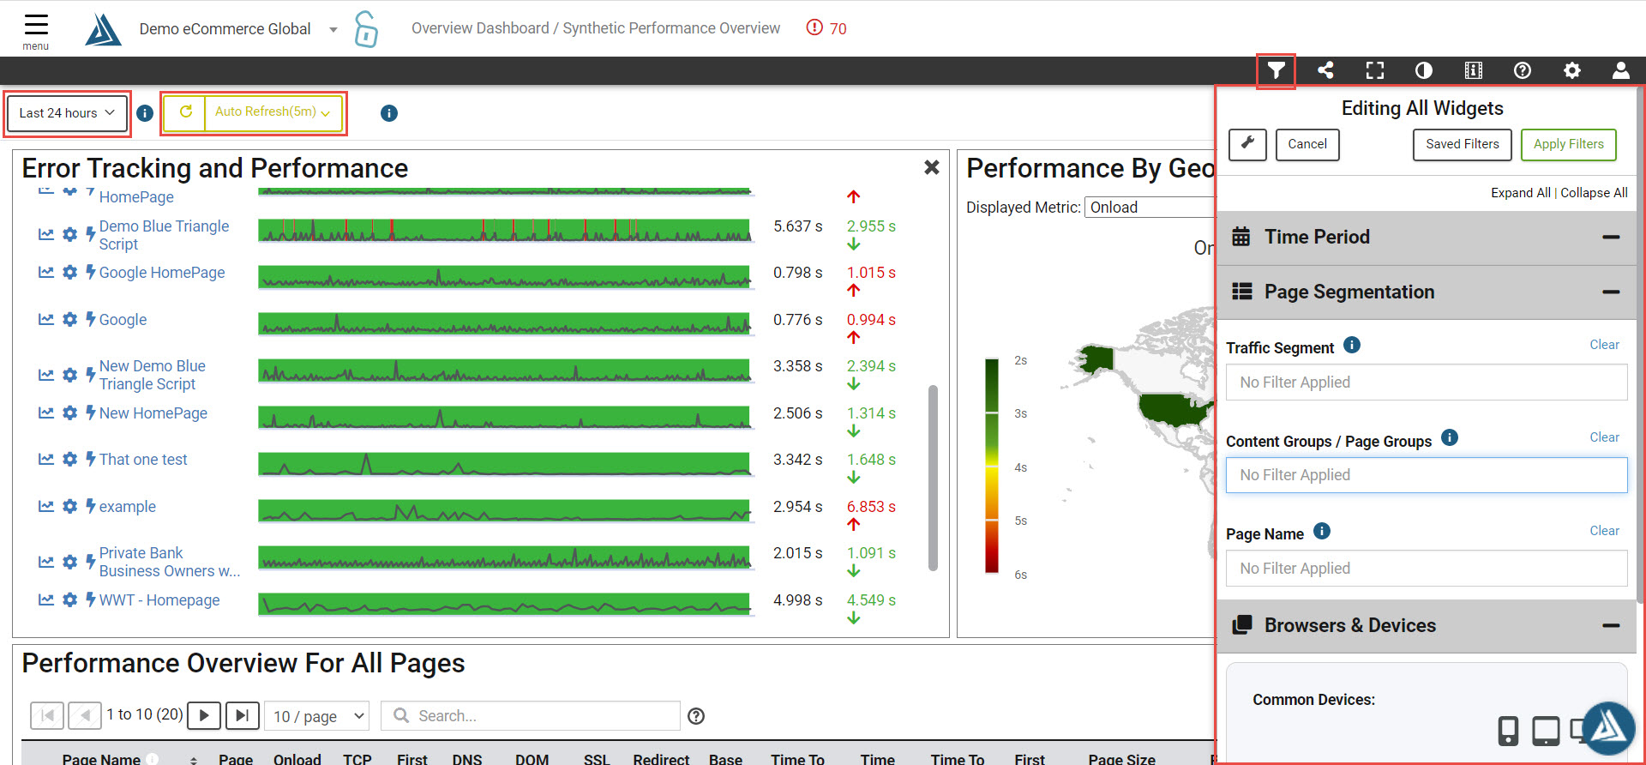1646x765 pixels.
Task: Collapse the Time Period section
Action: tap(1611, 237)
